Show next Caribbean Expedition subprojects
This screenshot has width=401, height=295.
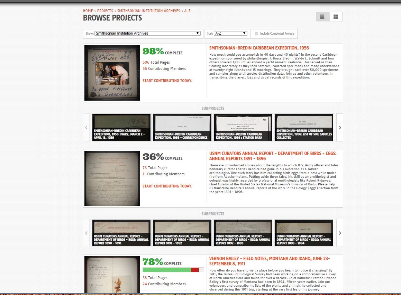(340, 128)
